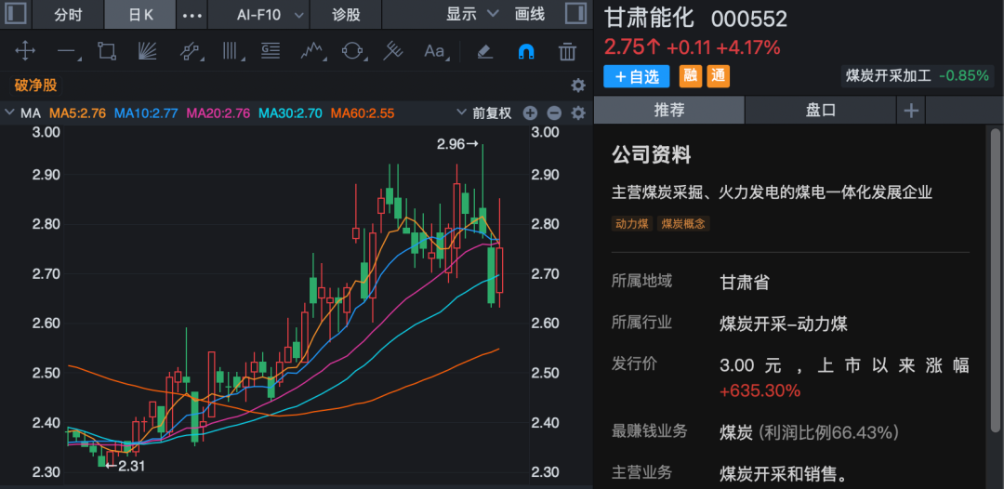Select the Aa text annotation tool

434,51
